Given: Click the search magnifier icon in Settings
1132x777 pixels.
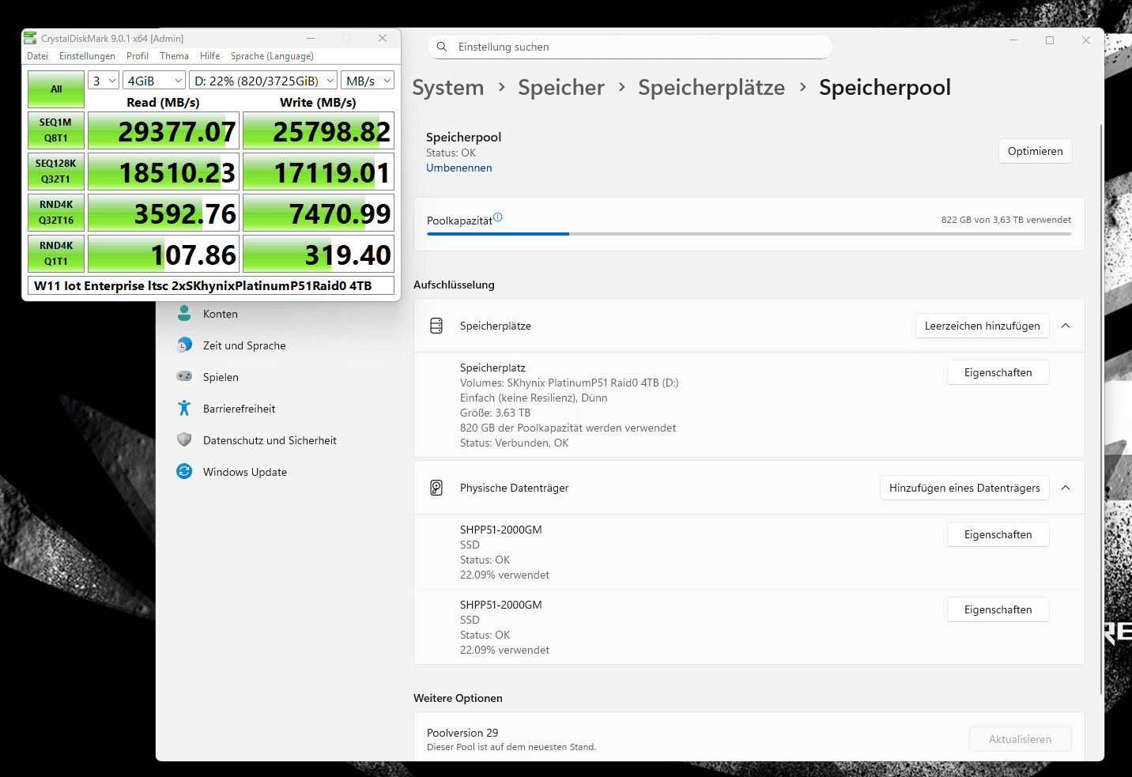Looking at the screenshot, I should click(x=442, y=47).
